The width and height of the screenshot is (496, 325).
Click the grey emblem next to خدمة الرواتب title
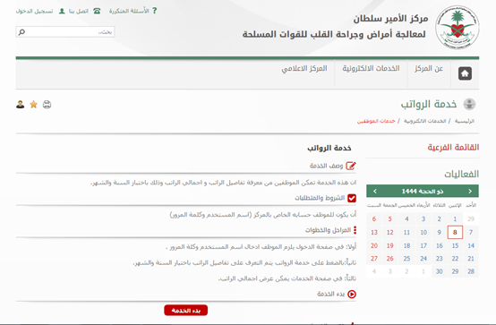469,104
